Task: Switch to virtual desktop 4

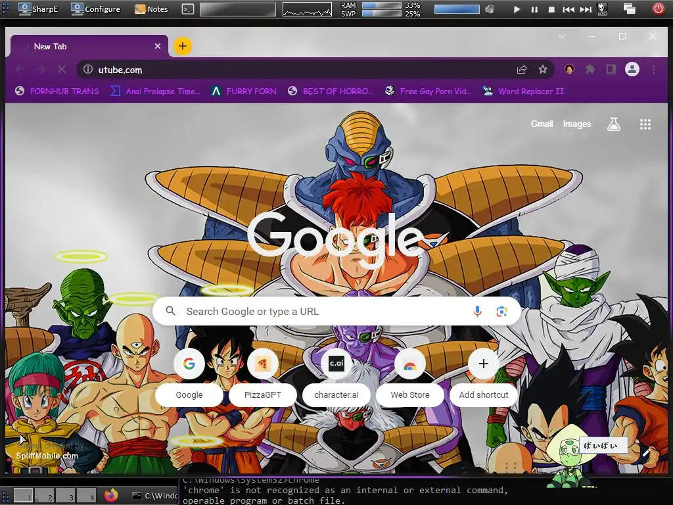Action: point(87,495)
